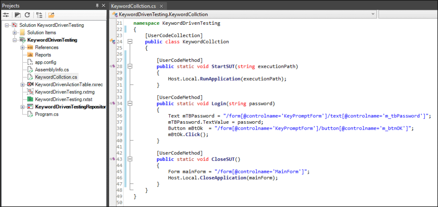Fold the CloseSUT method at line 43

point(130,159)
